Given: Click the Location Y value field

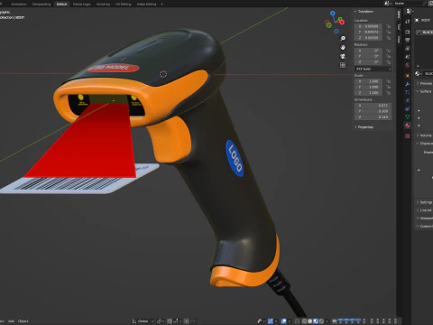Looking at the screenshot, I should point(368,32).
